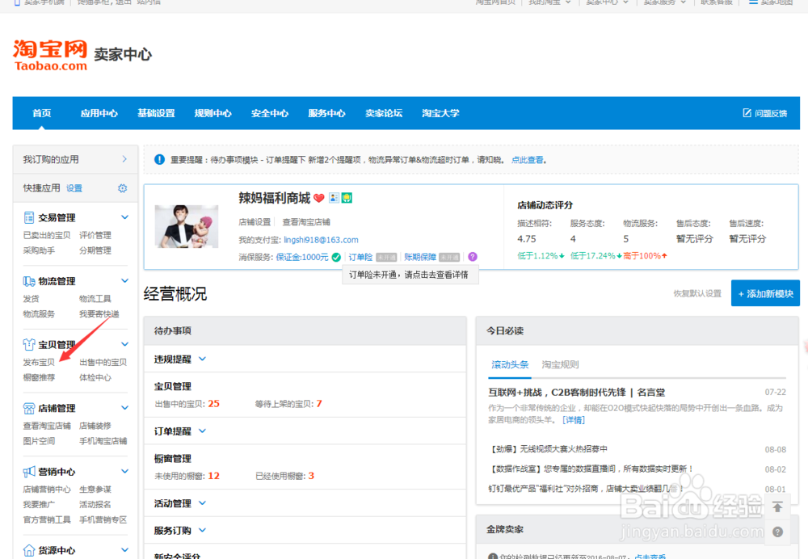Click the [详情] link in the headline

click(574, 420)
